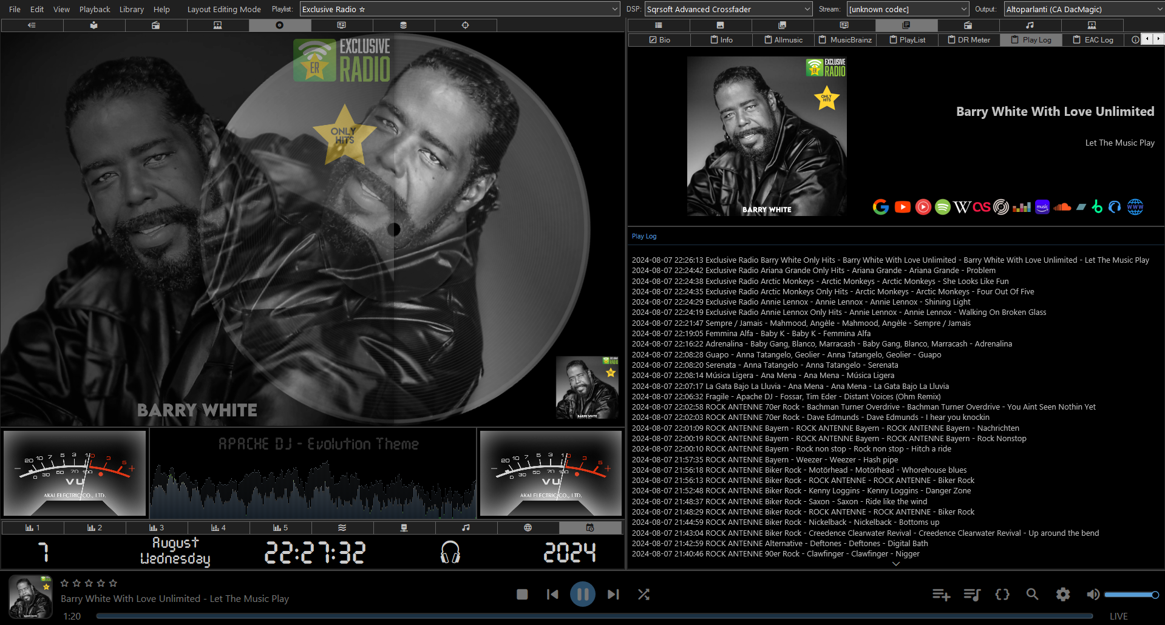The image size is (1165, 625).
Task: Open the Playback menu
Action: pyautogui.click(x=95, y=9)
